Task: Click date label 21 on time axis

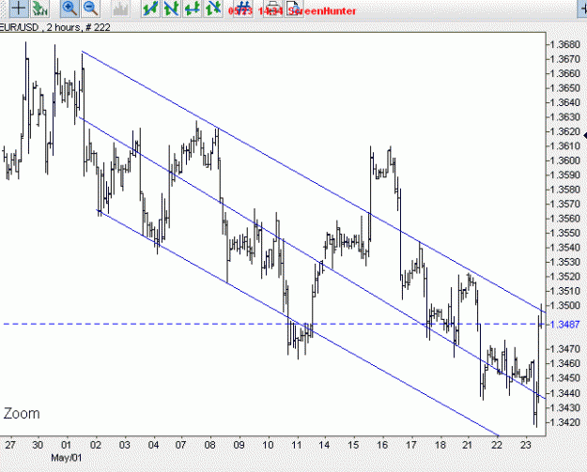Action: click(467, 445)
